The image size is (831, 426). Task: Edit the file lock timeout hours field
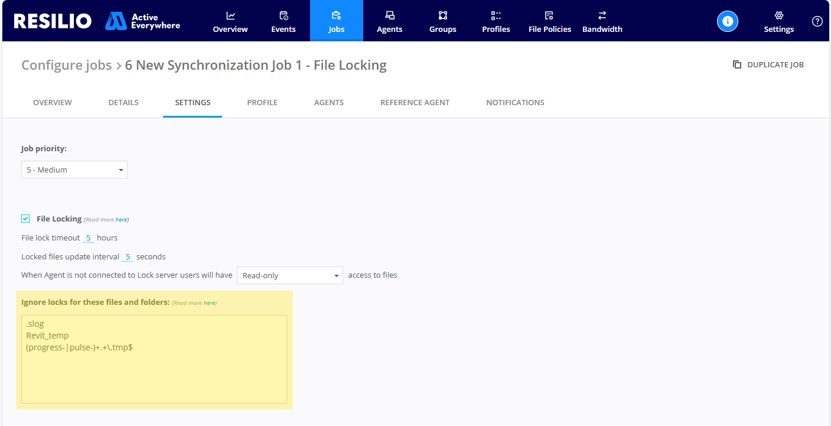pyautogui.click(x=89, y=238)
